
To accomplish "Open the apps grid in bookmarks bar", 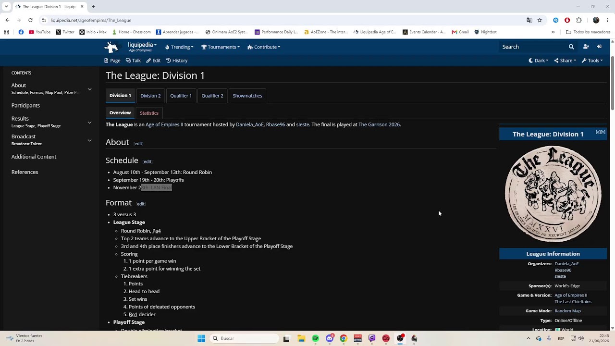I will 6,32.
